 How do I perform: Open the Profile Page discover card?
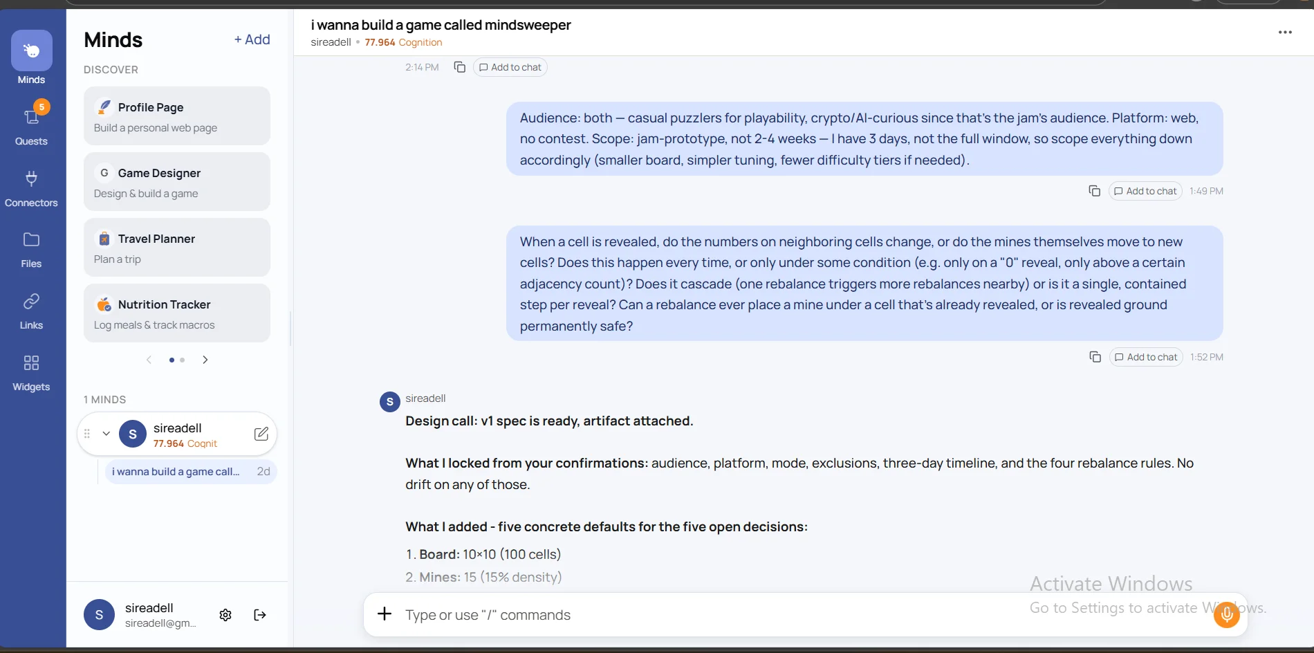pyautogui.click(x=177, y=116)
